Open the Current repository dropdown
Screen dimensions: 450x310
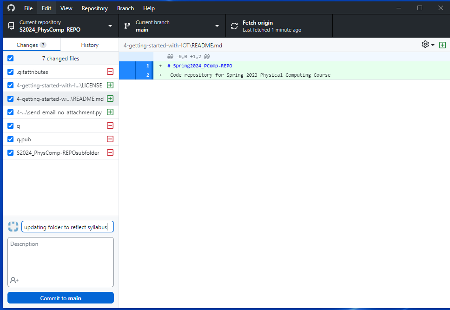point(60,26)
